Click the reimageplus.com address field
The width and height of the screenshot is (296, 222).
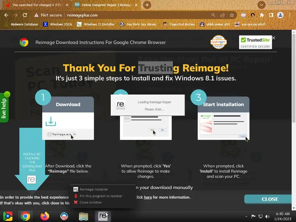(82, 15)
